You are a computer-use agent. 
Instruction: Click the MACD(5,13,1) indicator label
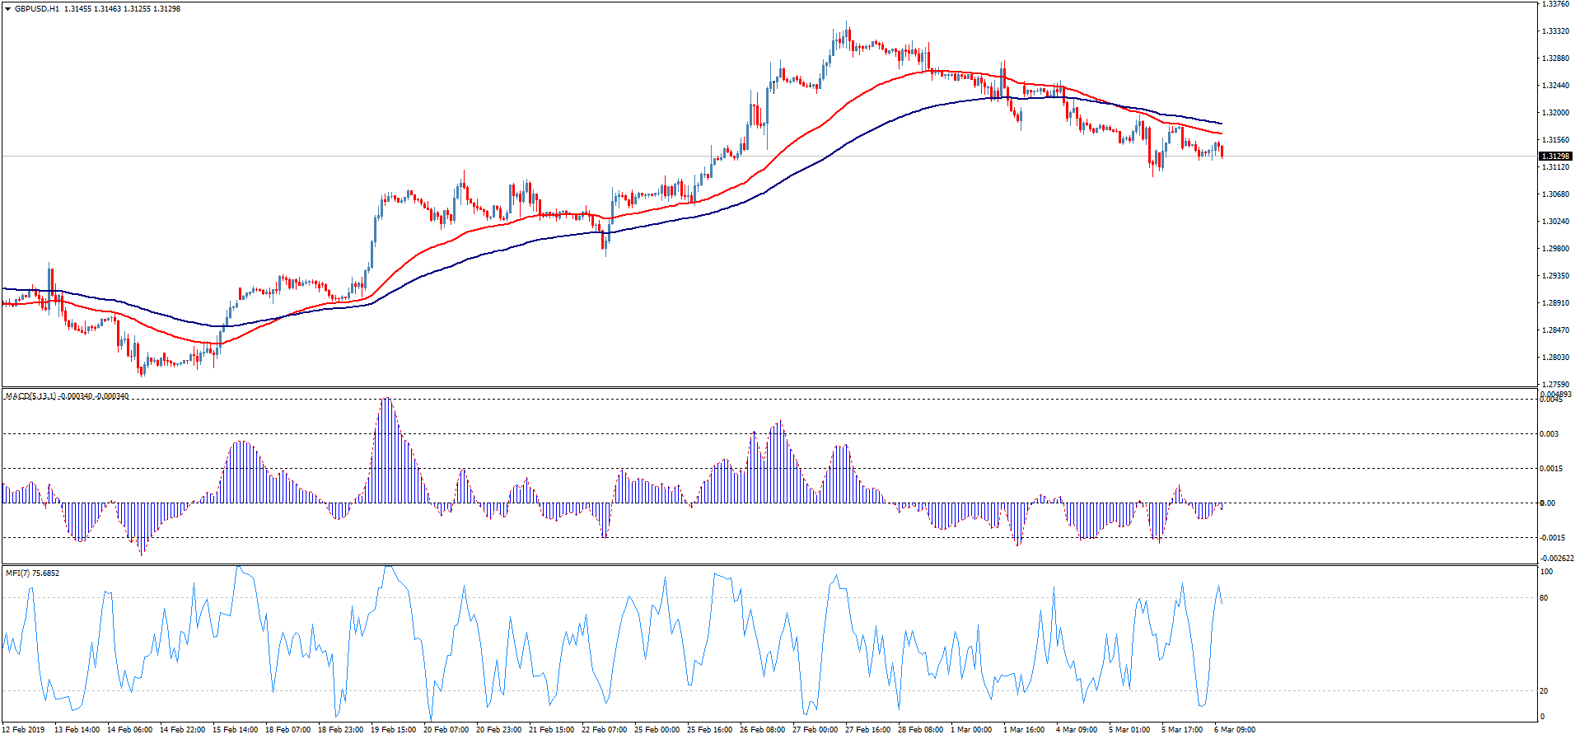point(30,396)
